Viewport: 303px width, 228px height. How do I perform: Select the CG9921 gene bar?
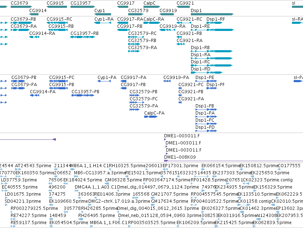[183, 7]
